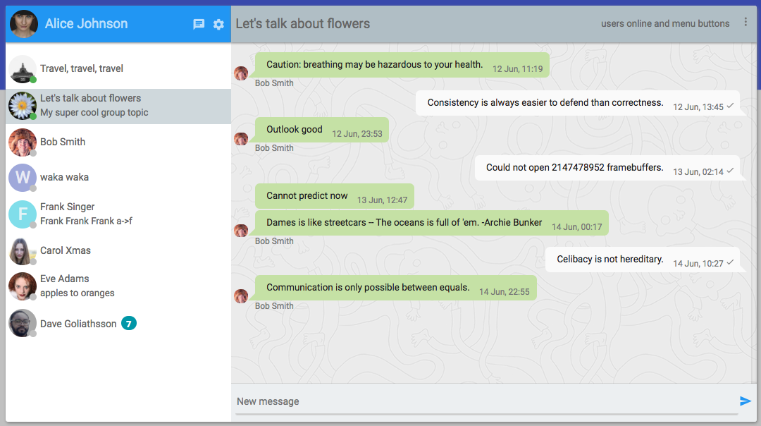
Task: Click sender avatar beside Dames message
Action: pos(241,230)
